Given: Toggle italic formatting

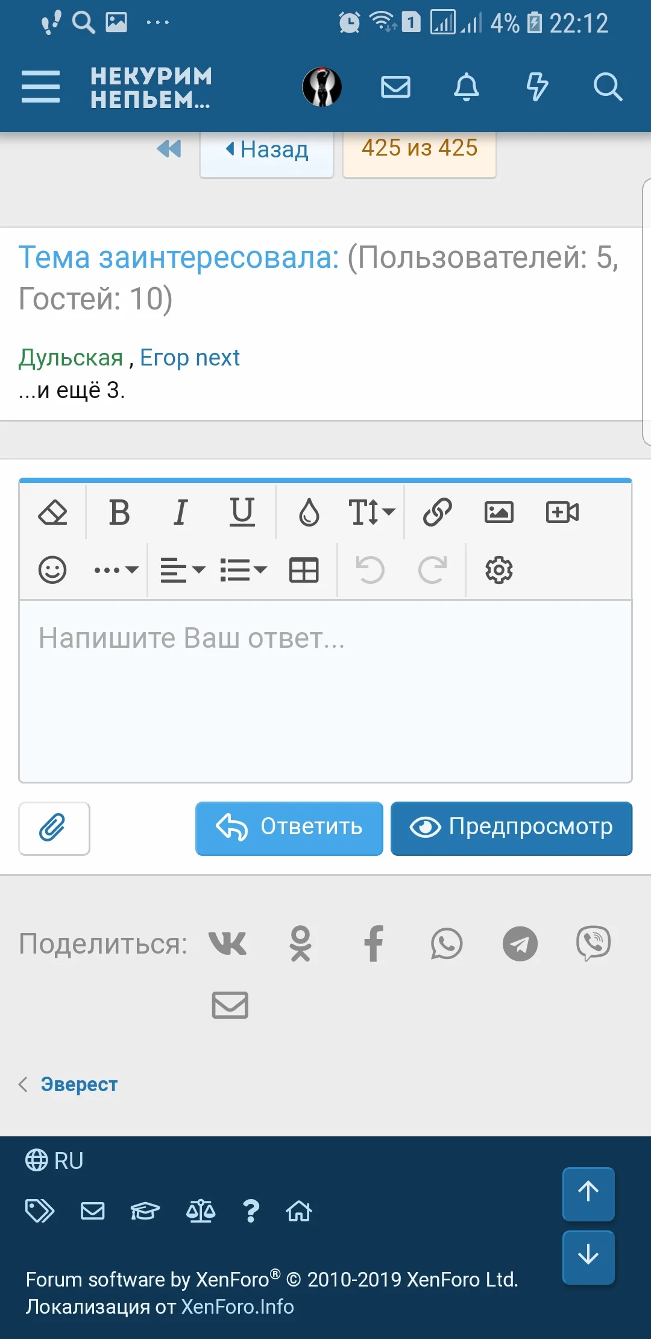Looking at the screenshot, I should tap(180, 513).
